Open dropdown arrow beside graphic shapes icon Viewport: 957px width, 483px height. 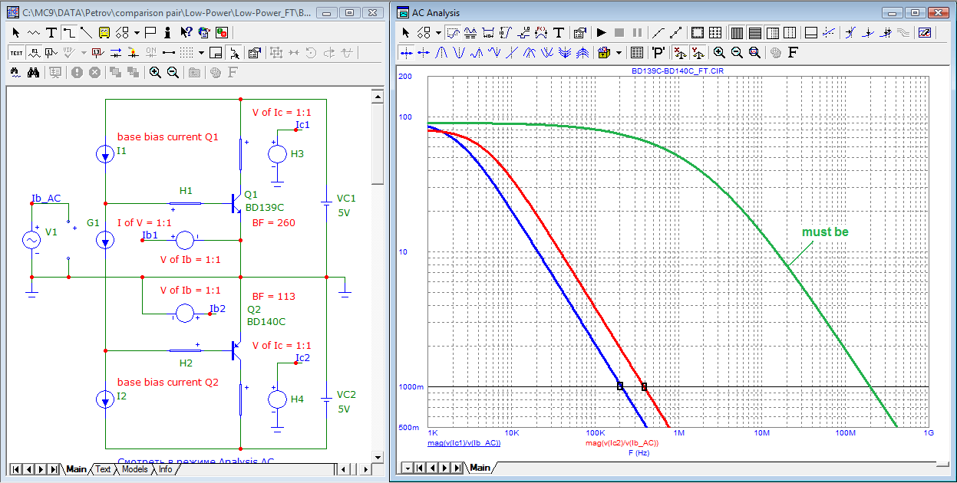[137, 33]
